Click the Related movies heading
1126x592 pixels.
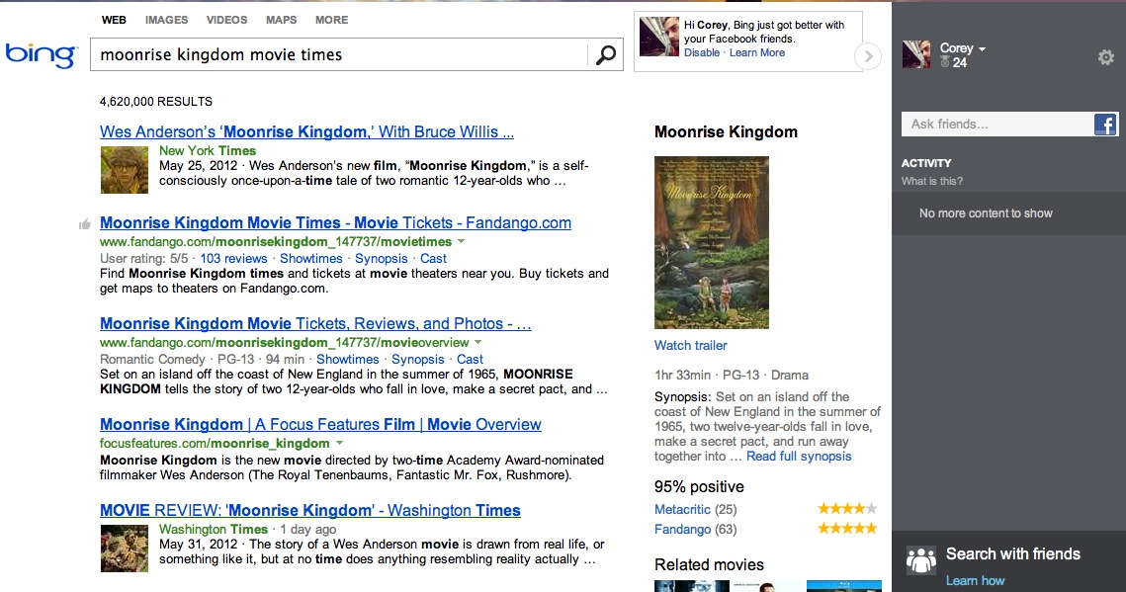[709, 564]
